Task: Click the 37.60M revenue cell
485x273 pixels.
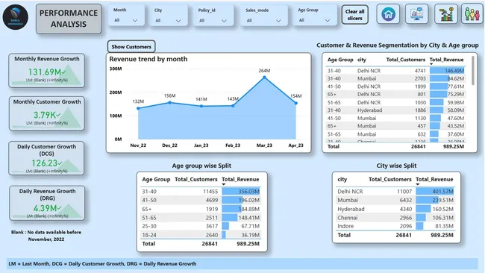Action: (447, 134)
